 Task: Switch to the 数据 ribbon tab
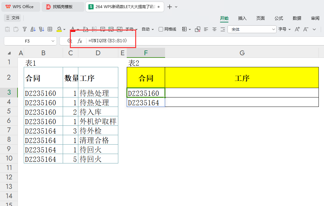point(297,18)
